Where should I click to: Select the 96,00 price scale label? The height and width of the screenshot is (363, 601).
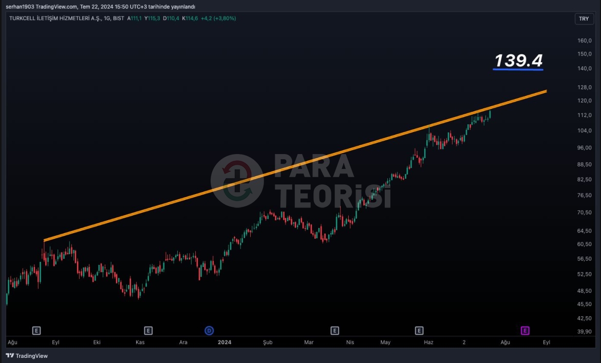585,148
